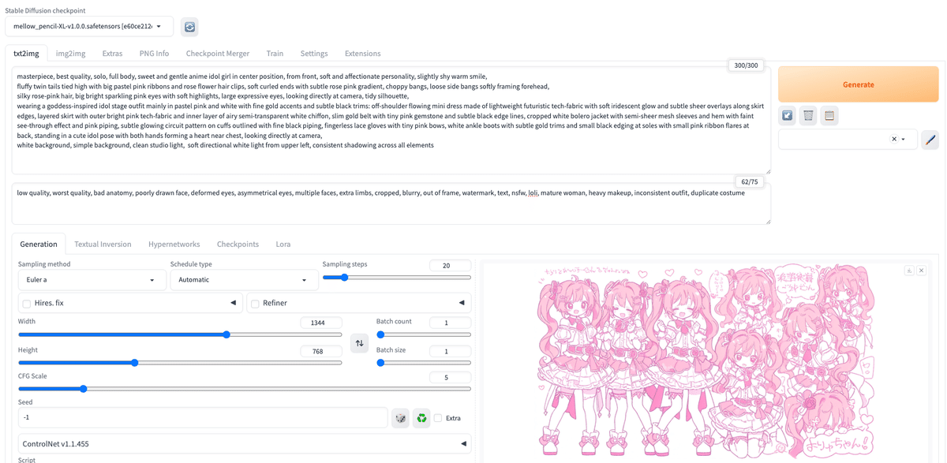
Task: Expand the ControlNet v1.1.455 section
Action: 463,443
